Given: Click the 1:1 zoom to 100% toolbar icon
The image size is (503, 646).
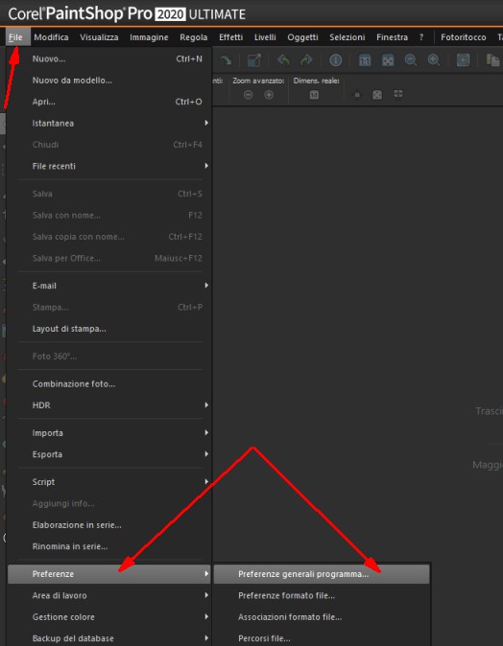Looking at the screenshot, I should coord(365,60).
